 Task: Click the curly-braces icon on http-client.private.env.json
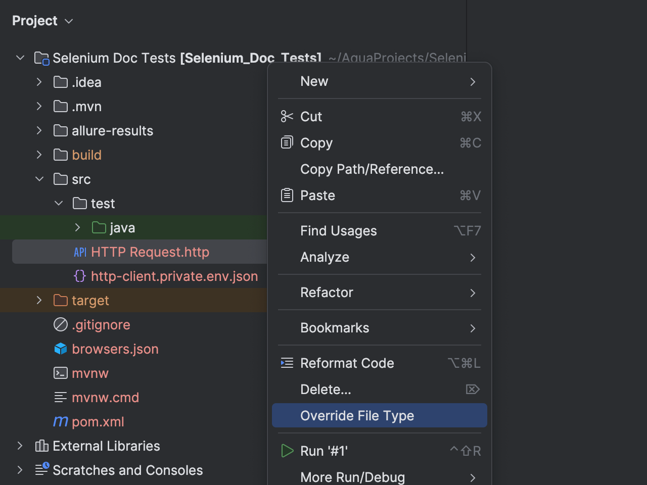coord(79,276)
